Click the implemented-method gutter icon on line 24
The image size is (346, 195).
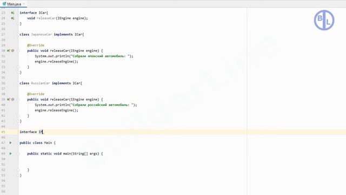(x=12, y=18)
